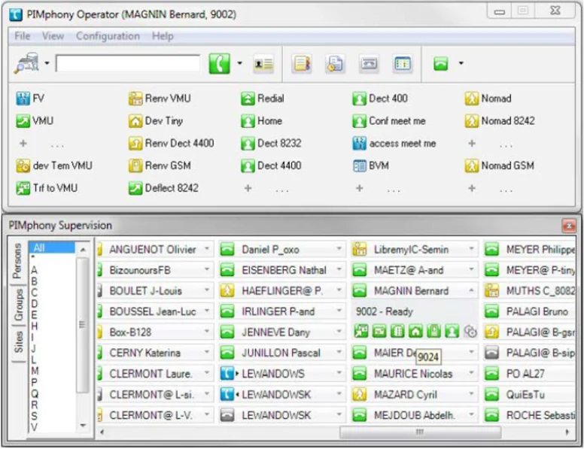Click the VMU shortcut key
Viewport: 584px width, 449px height.
click(35, 120)
